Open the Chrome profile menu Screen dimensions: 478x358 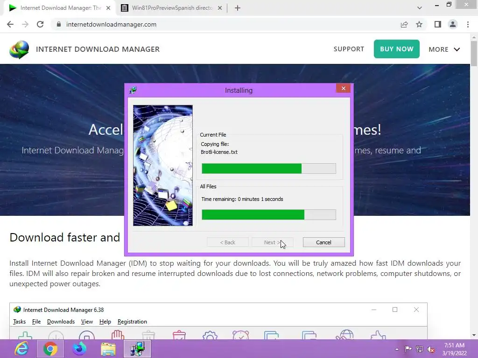point(453,24)
